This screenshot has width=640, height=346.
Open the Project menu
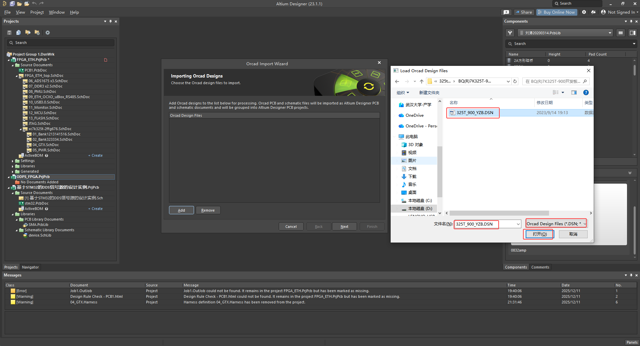[x=37, y=12]
